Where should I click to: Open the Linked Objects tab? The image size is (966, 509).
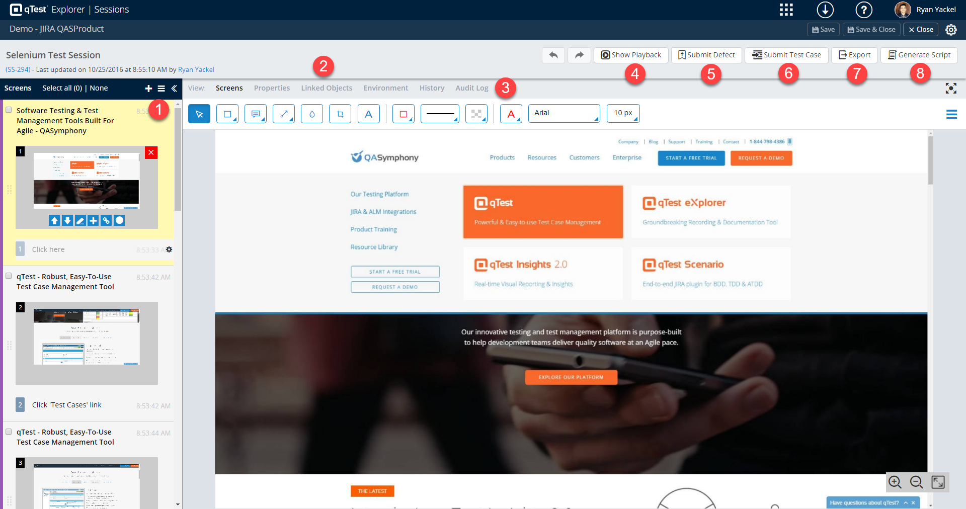click(327, 88)
